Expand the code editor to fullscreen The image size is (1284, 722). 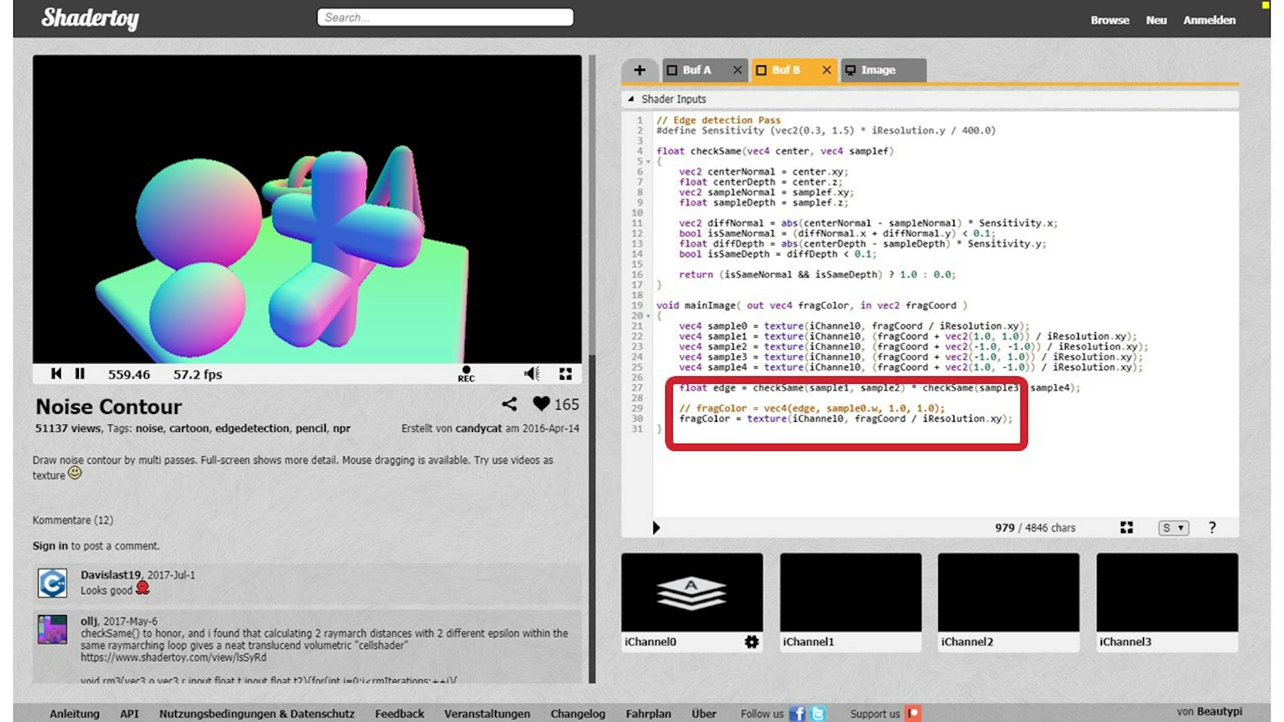click(1126, 527)
